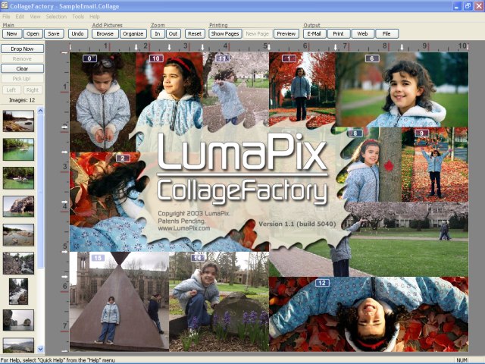Image resolution: width=485 pixels, height=364 pixels.
Task: Click horizontal ruler column marker near 5
Action: coord(269,47)
